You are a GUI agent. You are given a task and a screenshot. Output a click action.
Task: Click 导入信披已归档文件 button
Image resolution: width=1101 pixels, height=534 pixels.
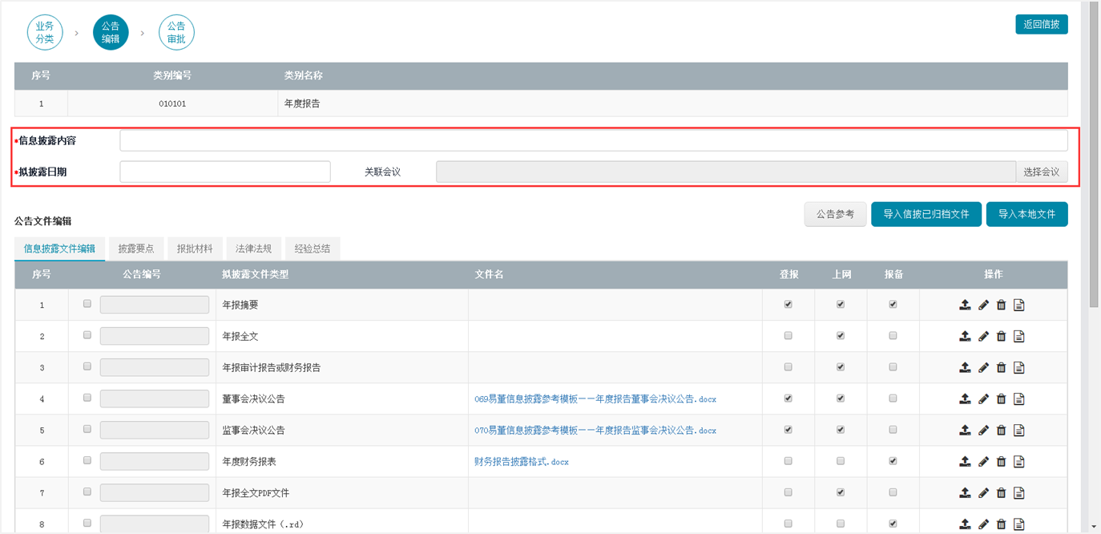[926, 214]
